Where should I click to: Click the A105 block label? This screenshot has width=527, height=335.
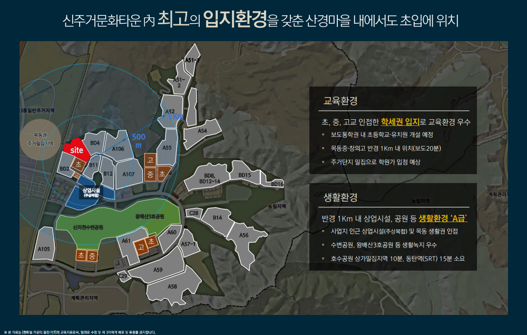(44, 249)
